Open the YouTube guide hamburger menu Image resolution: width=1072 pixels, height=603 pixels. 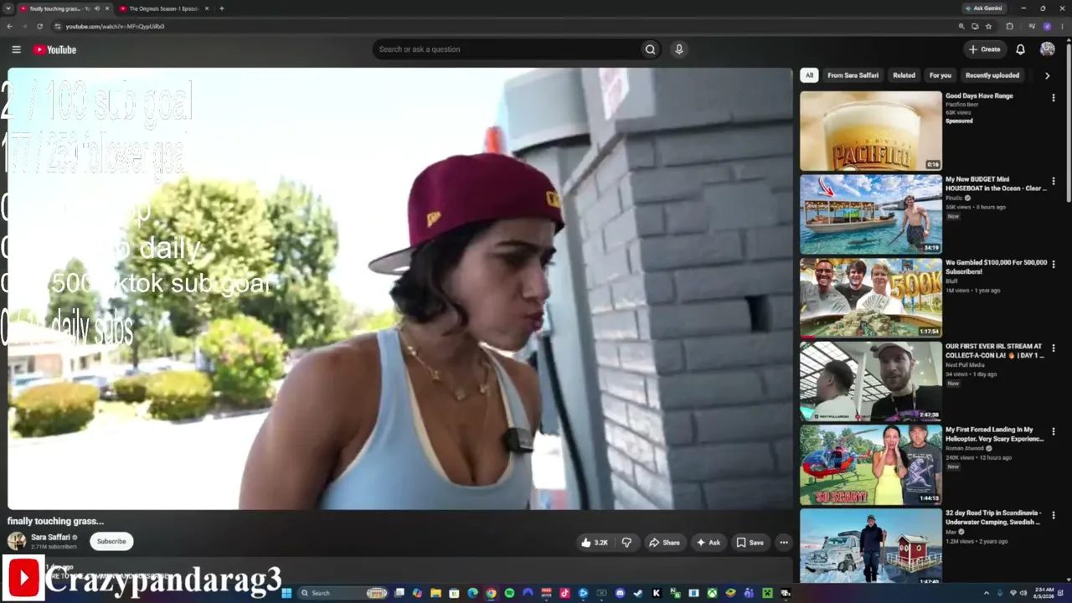16,49
